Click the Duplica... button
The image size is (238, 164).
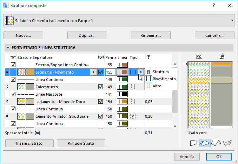pyautogui.click(x=87, y=35)
